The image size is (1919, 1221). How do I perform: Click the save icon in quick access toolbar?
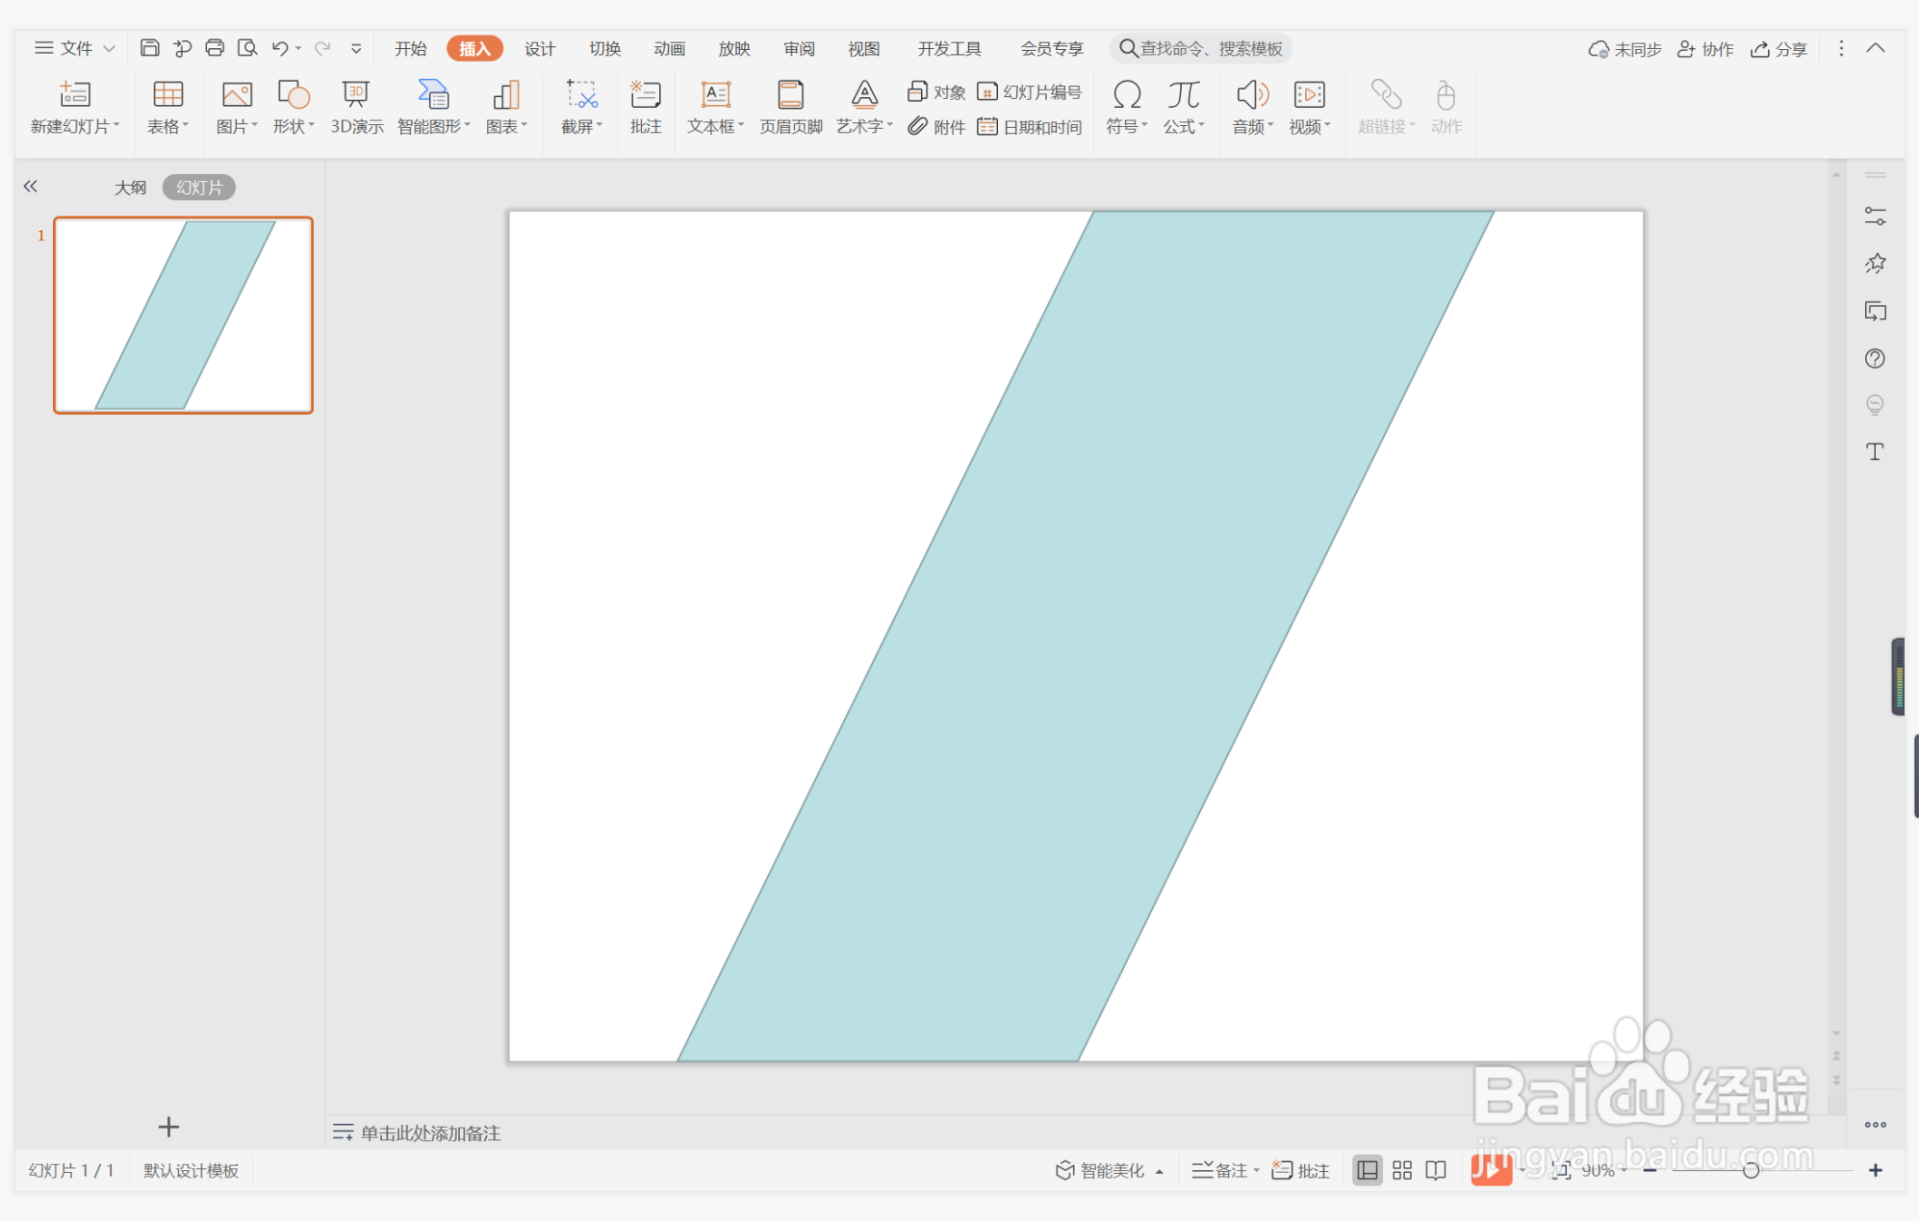pyautogui.click(x=149, y=48)
